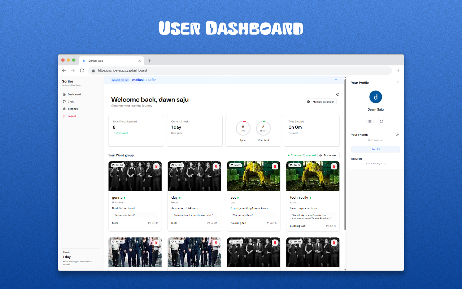Click the Manage Extension button

pyautogui.click(x=321, y=102)
